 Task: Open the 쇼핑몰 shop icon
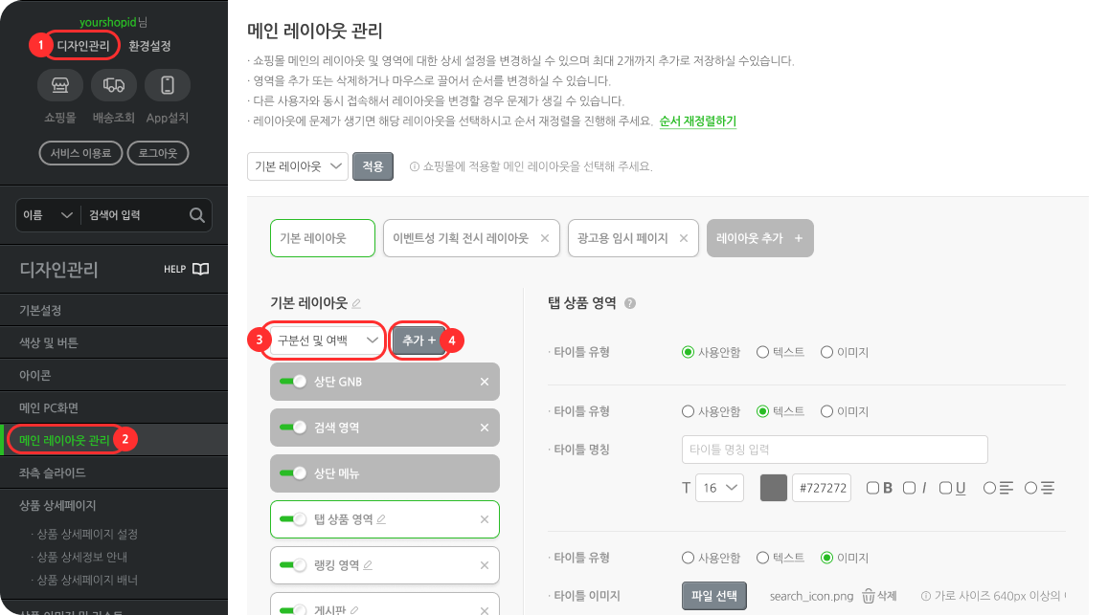click(60, 85)
